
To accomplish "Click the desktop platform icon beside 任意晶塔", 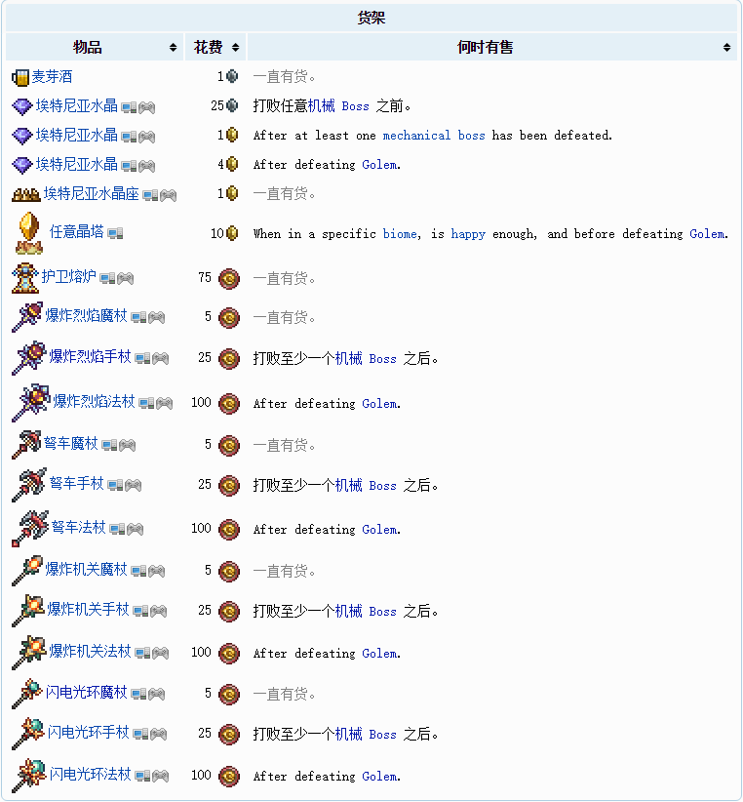I will click(x=115, y=234).
